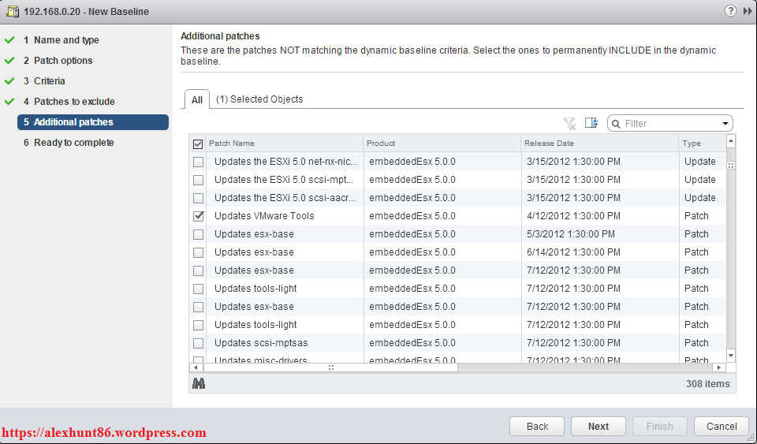Uncheck the Updates VMware Tools checkbox

click(x=199, y=216)
